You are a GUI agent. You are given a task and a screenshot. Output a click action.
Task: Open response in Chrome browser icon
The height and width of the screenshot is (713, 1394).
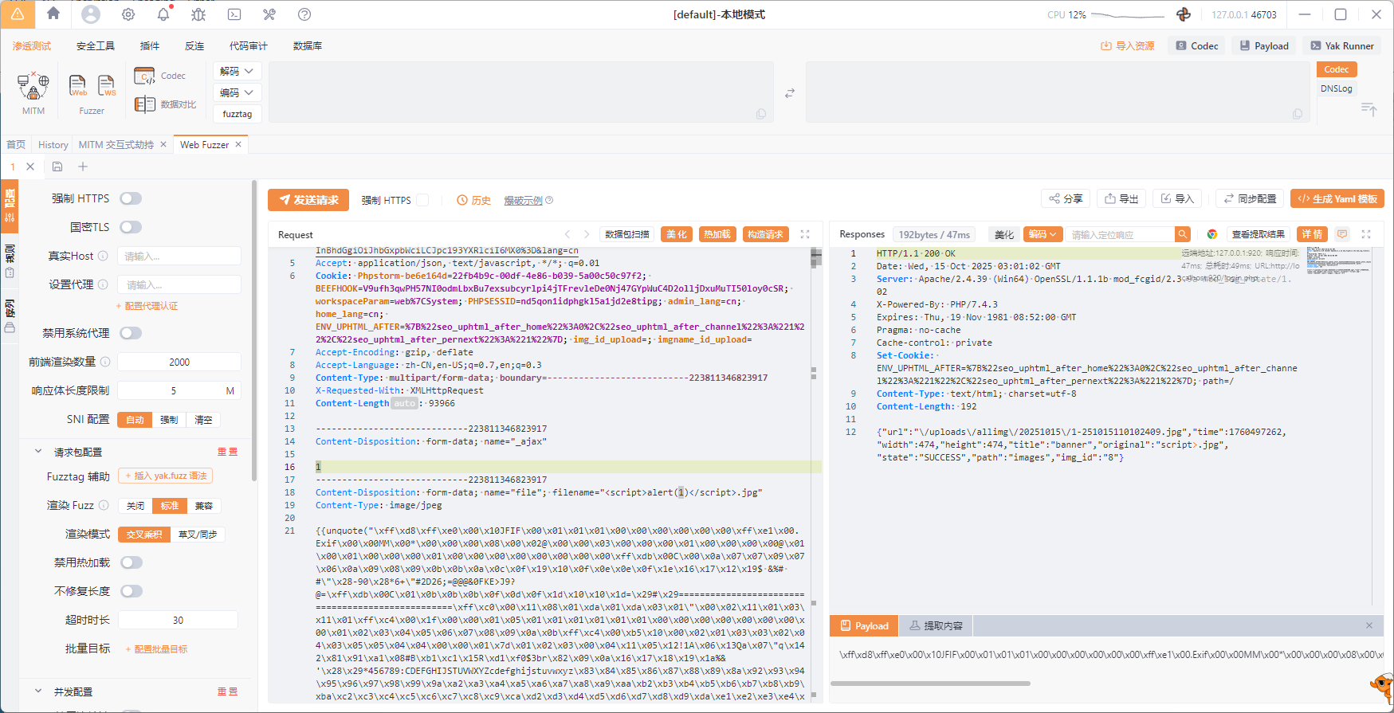pos(1211,234)
